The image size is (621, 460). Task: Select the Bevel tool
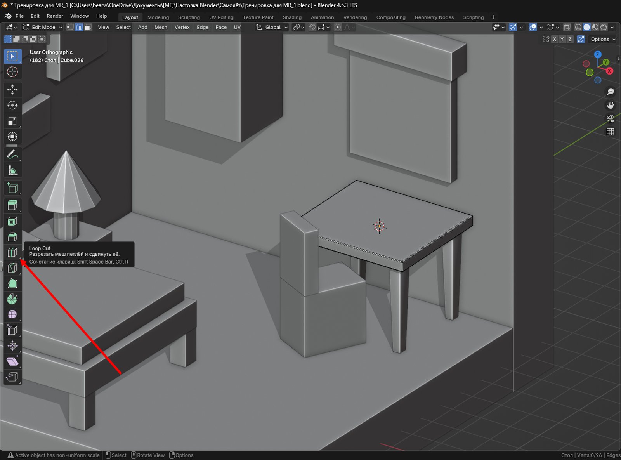pos(12,237)
